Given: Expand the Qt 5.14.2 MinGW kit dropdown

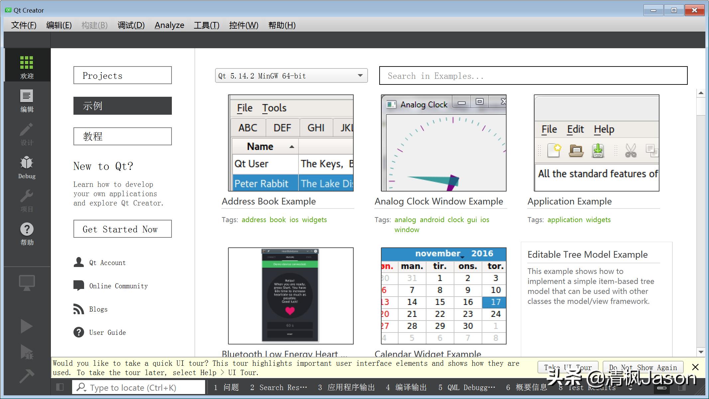Looking at the screenshot, I should pyautogui.click(x=360, y=76).
